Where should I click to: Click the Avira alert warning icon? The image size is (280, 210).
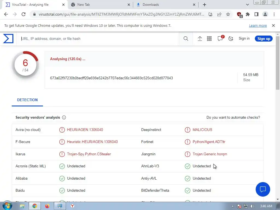tap(62, 130)
